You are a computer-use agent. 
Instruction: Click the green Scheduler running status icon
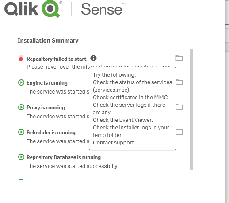coord(21,132)
